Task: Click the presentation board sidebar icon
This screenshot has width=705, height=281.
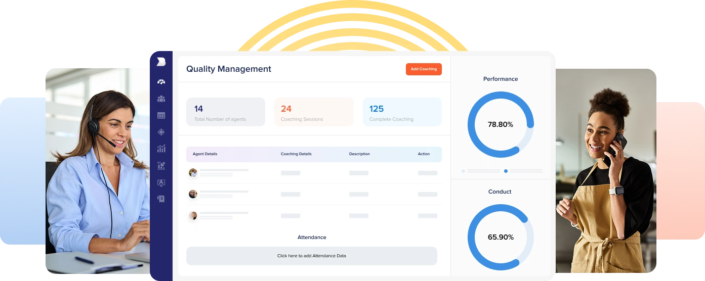Action: [x=161, y=165]
